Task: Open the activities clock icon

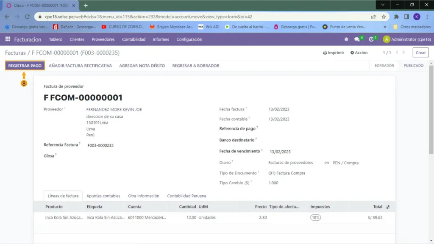Action: 372,39
